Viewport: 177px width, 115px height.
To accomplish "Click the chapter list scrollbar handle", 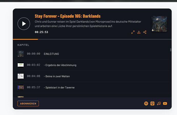I will (x=171, y=50).
